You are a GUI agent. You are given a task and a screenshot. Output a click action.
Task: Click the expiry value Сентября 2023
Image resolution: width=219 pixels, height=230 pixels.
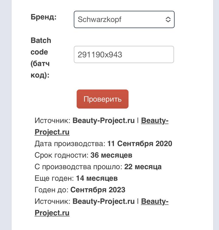coord(98,190)
